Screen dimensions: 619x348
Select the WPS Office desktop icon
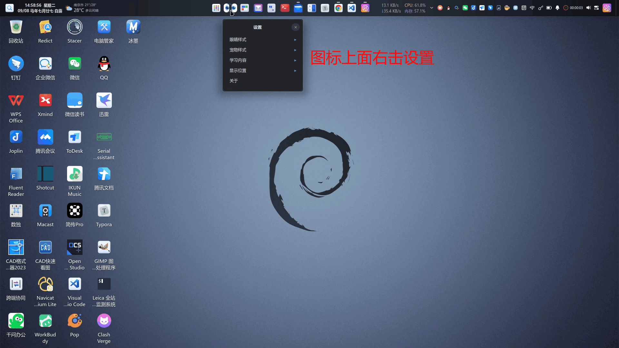[x=16, y=108]
